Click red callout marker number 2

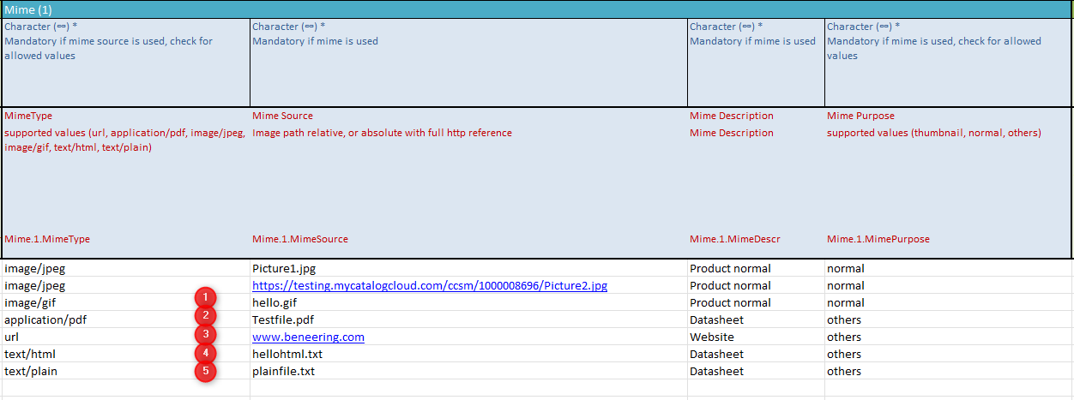pyautogui.click(x=205, y=316)
